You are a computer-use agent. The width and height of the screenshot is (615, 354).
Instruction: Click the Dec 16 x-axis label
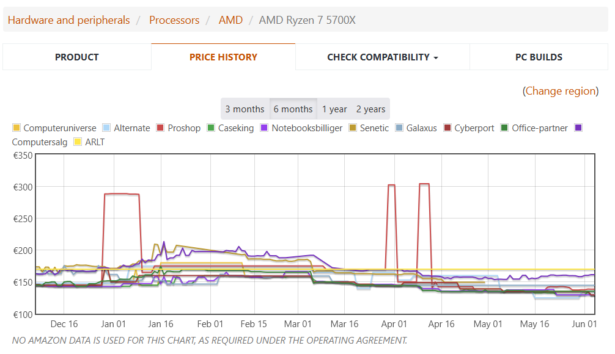coord(64,324)
